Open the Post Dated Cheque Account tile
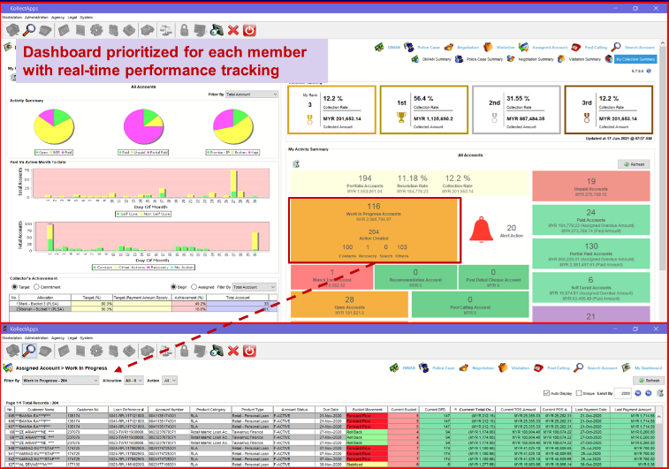 point(493,277)
